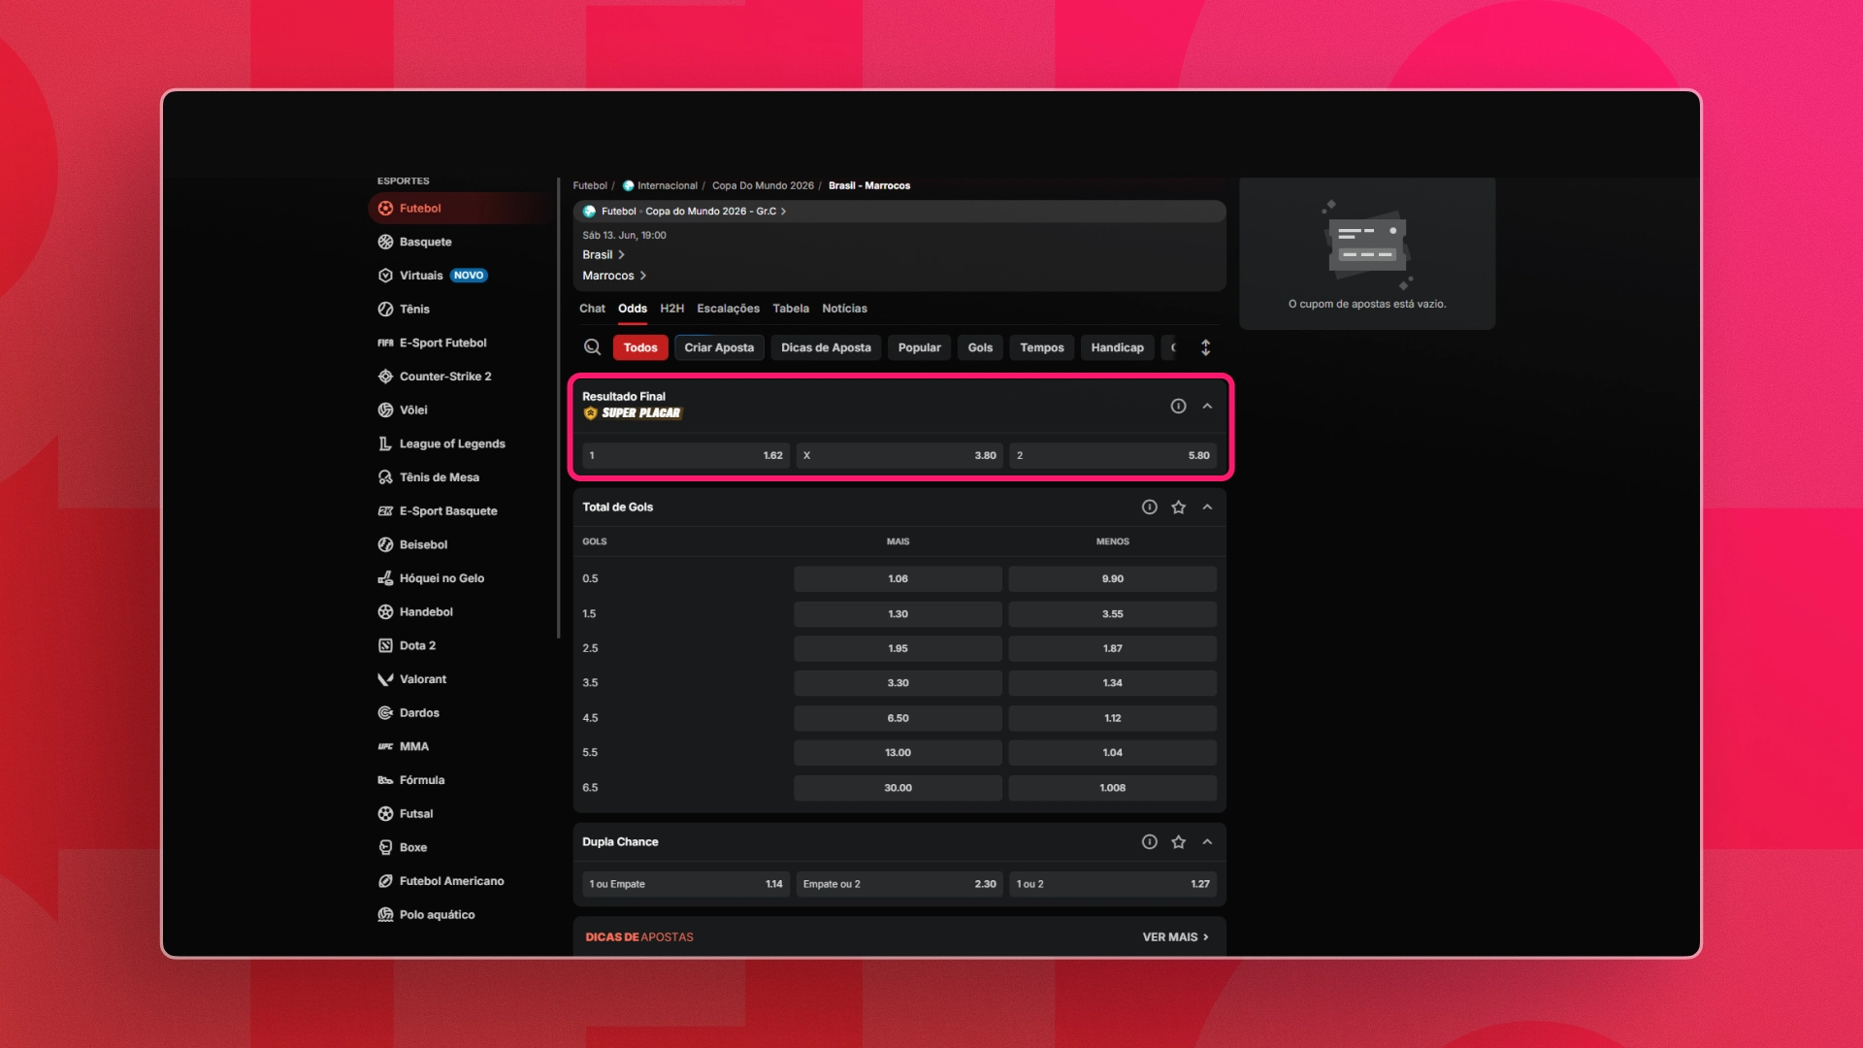1863x1048 pixels.
Task: Favorite the Dupla Chance market
Action: [1178, 842]
